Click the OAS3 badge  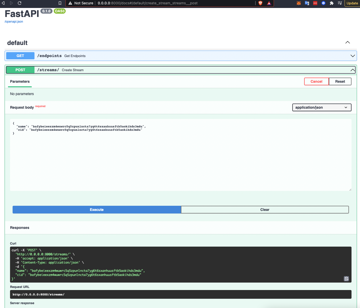coord(60,11)
